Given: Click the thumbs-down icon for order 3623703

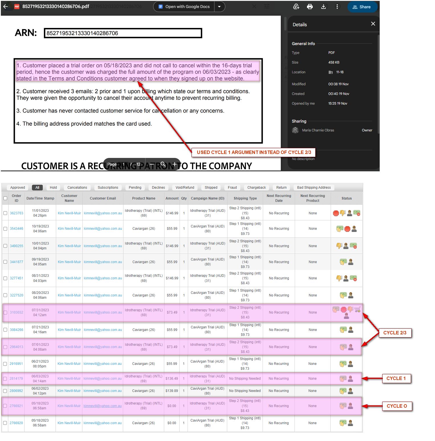Looking at the screenshot, I should [343, 213].
